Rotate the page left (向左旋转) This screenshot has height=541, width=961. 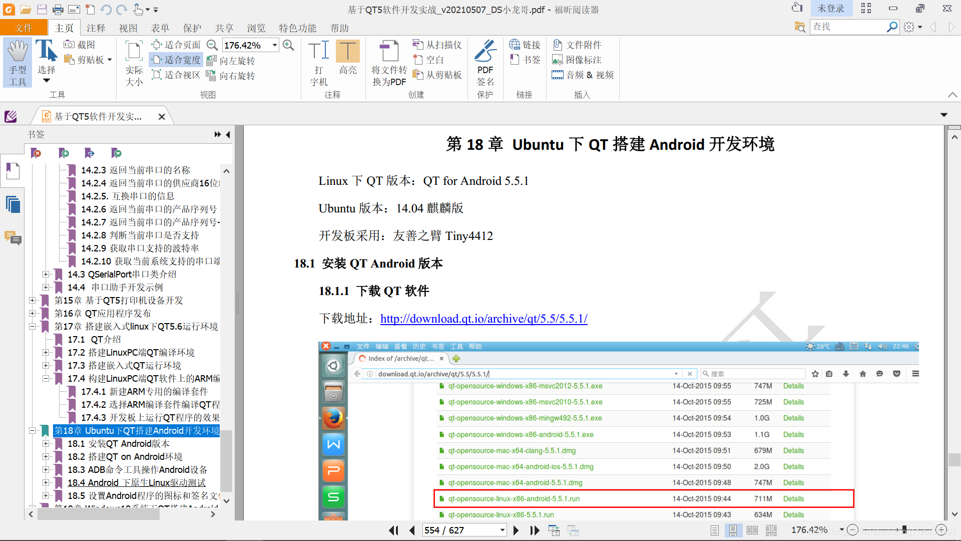(x=231, y=61)
